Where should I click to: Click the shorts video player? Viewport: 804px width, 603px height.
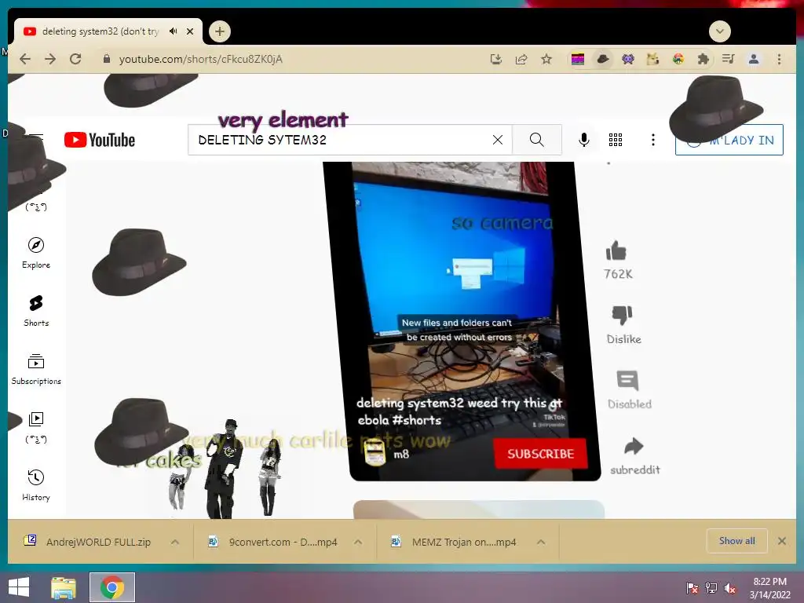pyautogui.click(x=462, y=321)
